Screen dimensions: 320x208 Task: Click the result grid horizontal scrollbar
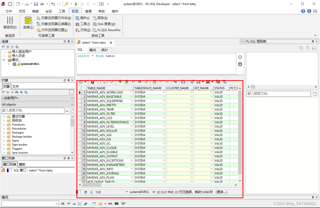(158, 185)
